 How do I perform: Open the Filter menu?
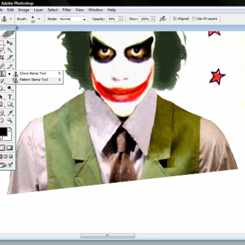pos(67,10)
